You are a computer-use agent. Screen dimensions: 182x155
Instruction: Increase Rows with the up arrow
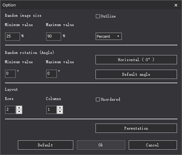pyautogui.click(x=19, y=108)
